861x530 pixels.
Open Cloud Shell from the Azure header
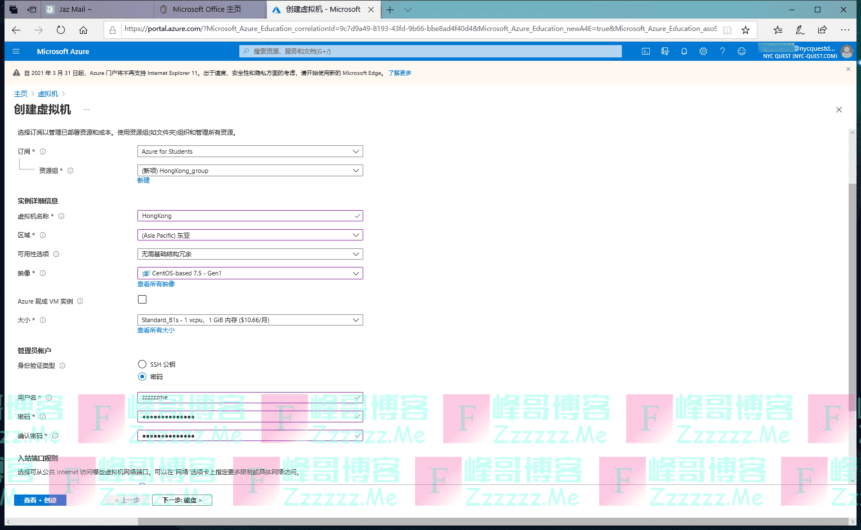click(x=646, y=51)
